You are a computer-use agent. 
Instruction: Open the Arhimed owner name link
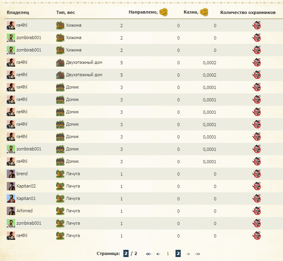(x=25, y=211)
